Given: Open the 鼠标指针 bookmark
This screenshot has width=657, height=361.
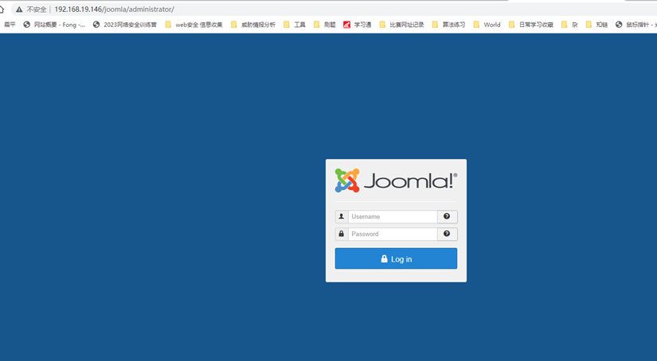Looking at the screenshot, I should point(636,25).
